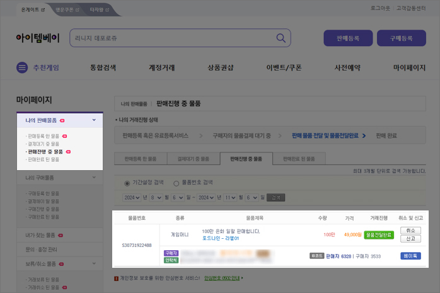Click the 판매 물품 전달 및 물품전달완료 step
The height and width of the screenshot is (293, 440).
pos(325,135)
